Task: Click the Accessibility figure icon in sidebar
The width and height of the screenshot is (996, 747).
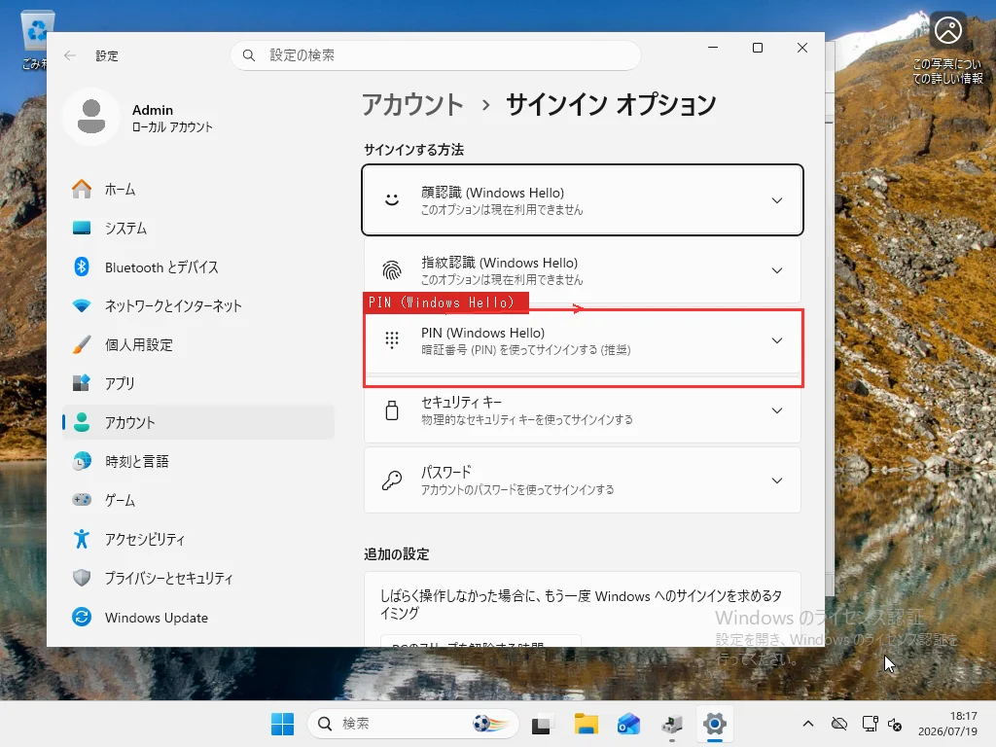Action: coord(82,539)
